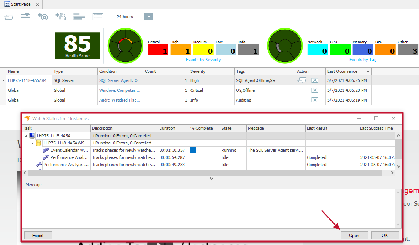Click the details grid view toolbar icon

[x=98, y=16]
